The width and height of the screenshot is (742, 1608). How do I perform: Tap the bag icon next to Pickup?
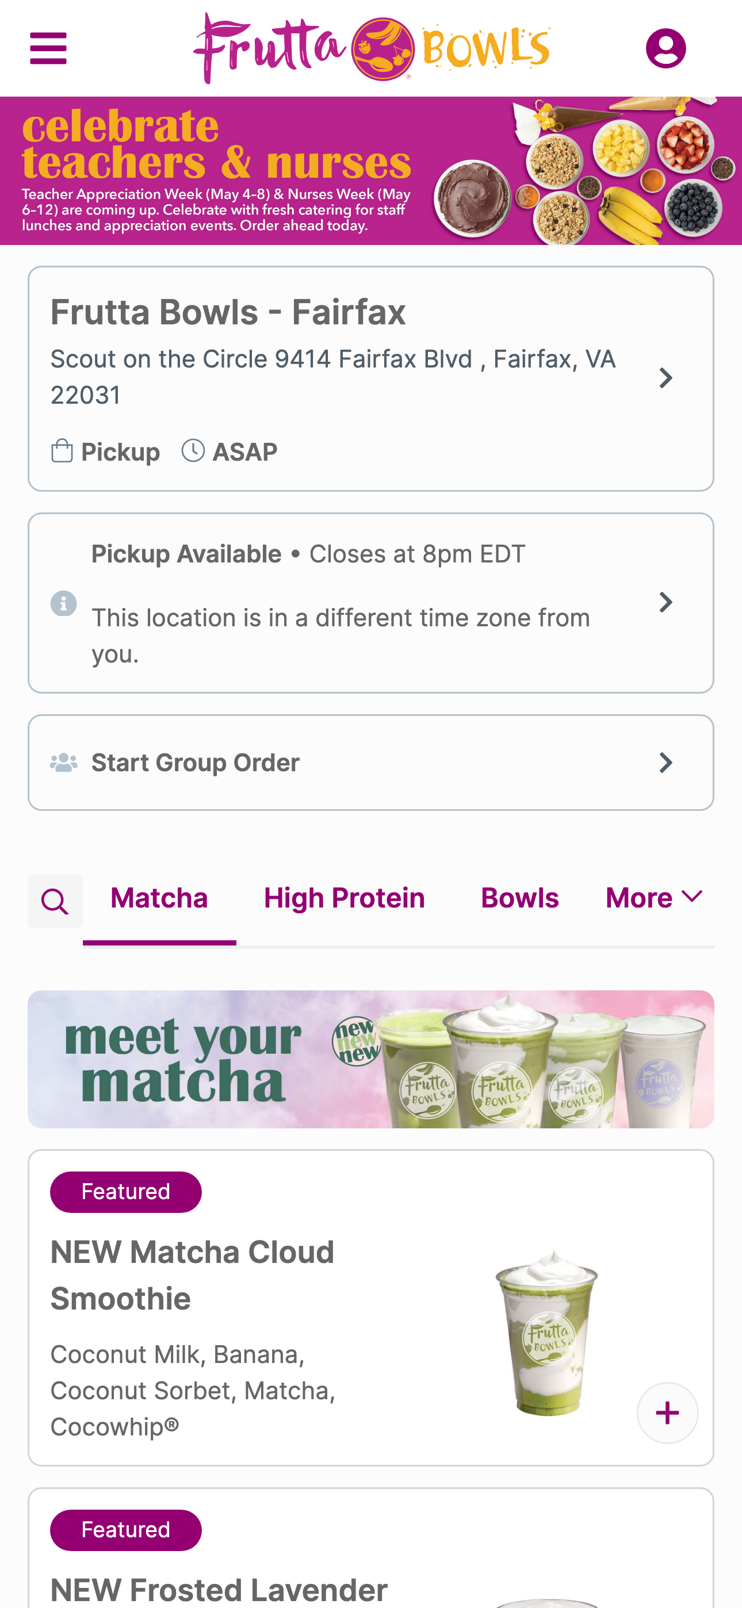click(62, 451)
